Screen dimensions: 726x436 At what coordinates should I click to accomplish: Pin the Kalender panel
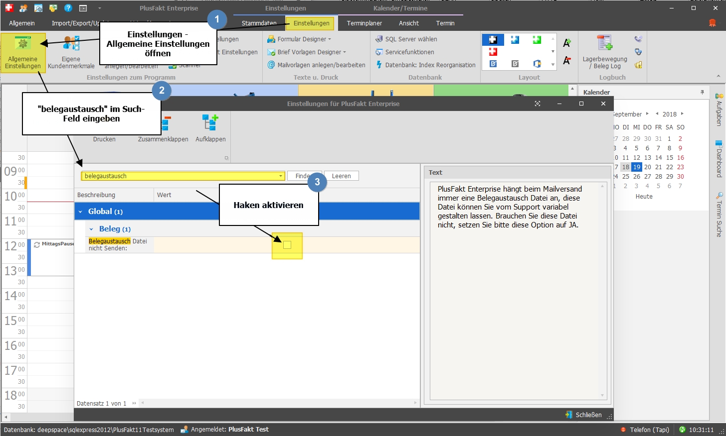point(702,92)
